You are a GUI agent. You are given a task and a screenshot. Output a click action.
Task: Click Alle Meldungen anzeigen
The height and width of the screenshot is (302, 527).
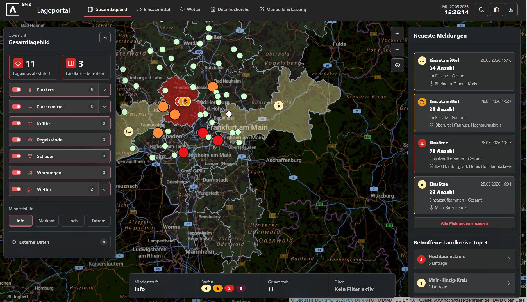(464, 223)
